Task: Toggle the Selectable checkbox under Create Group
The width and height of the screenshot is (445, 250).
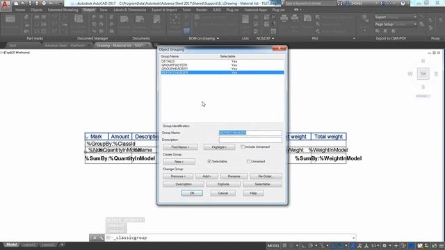Action: pyautogui.click(x=209, y=161)
